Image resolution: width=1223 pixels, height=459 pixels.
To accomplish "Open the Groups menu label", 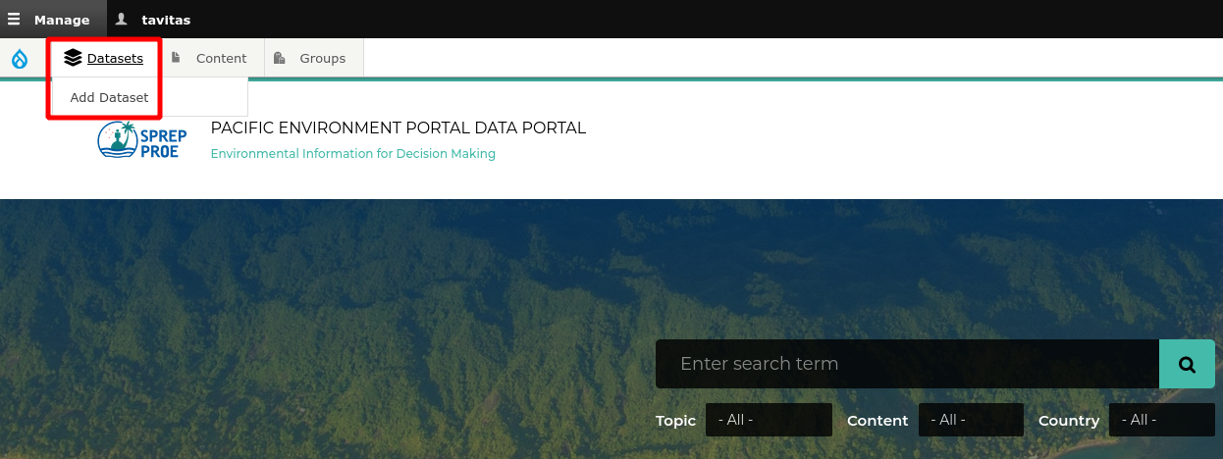I will 323,59.
